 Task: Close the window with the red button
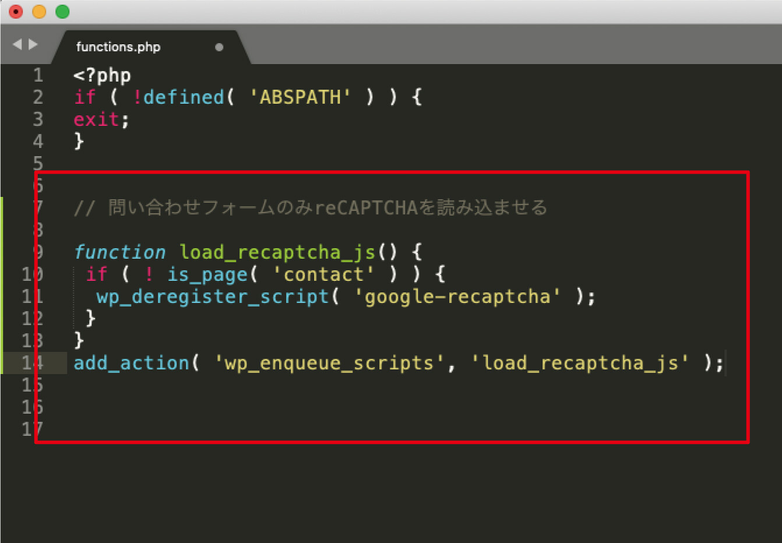click(x=16, y=11)
